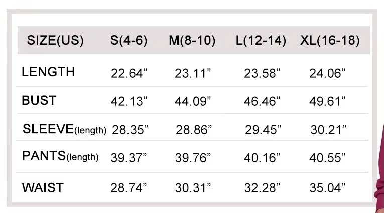Select the S(4-6) size column header
Image resolution: width=384 pixels, height=213 pixels.
click(x=129, y=41)
